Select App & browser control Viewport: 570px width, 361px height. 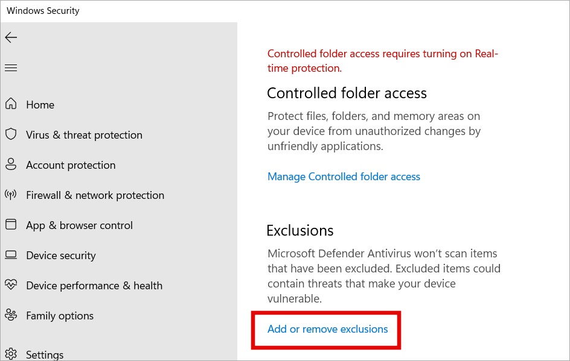tap(79, 225)
